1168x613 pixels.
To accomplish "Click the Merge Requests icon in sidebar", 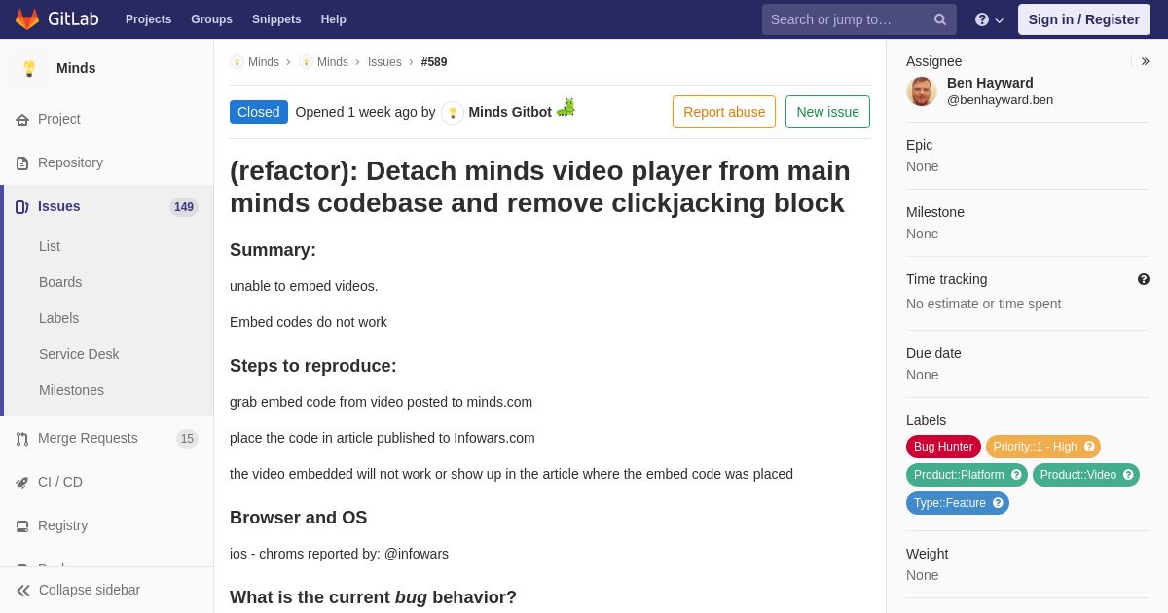I will pos(21,439).
